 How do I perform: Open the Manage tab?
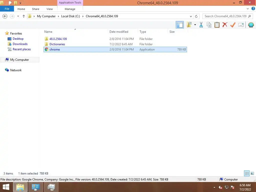click(70, 9)
